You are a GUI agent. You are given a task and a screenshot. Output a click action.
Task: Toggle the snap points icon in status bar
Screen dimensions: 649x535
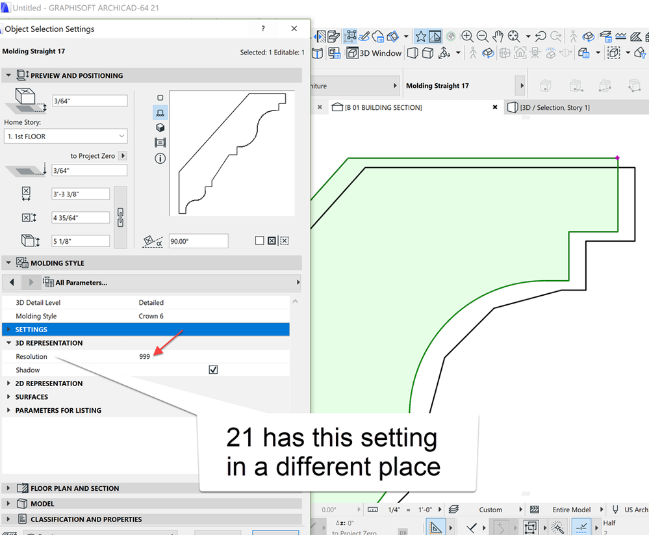pos(581,528)
